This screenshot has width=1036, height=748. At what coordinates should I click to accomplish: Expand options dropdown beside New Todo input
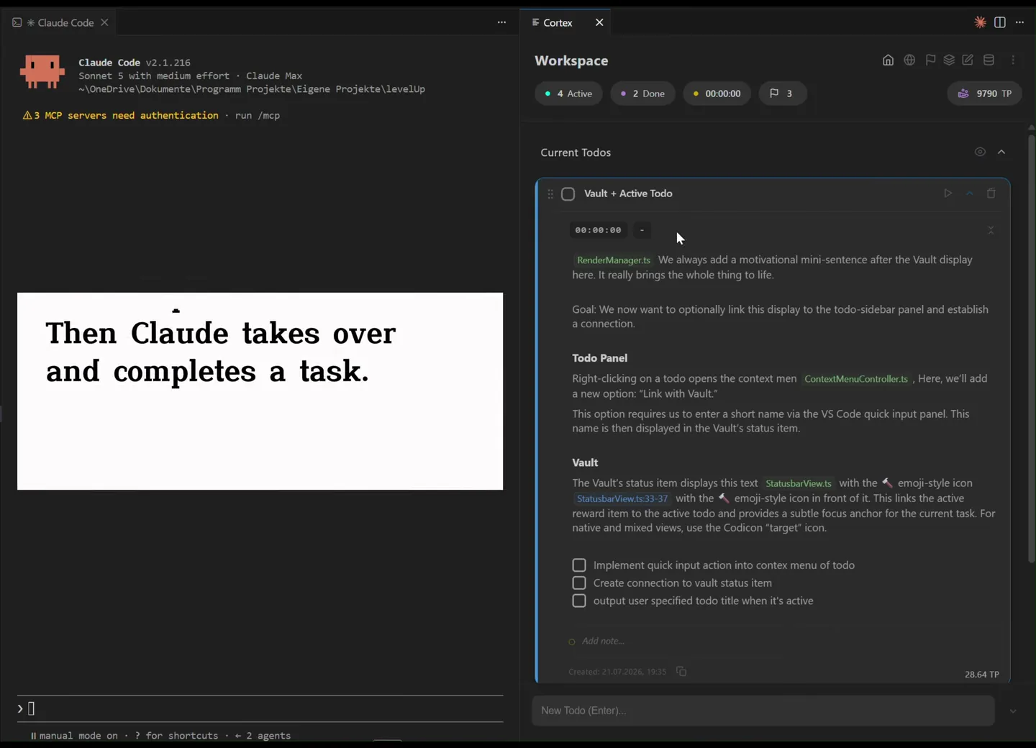pos(1013,711)
